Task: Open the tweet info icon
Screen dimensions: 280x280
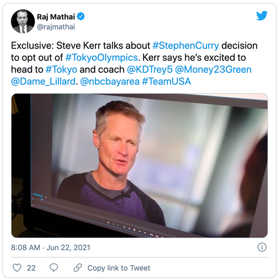Action: coord(262,247)
